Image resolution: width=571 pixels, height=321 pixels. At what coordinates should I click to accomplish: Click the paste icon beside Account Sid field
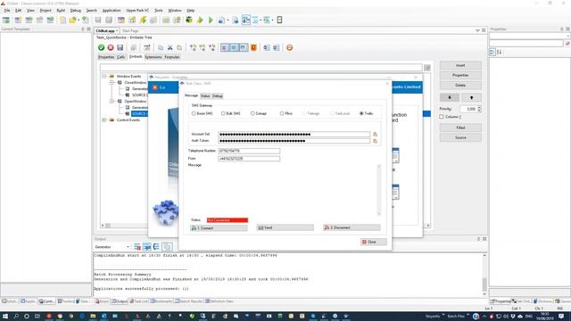(x=375, y=135)
